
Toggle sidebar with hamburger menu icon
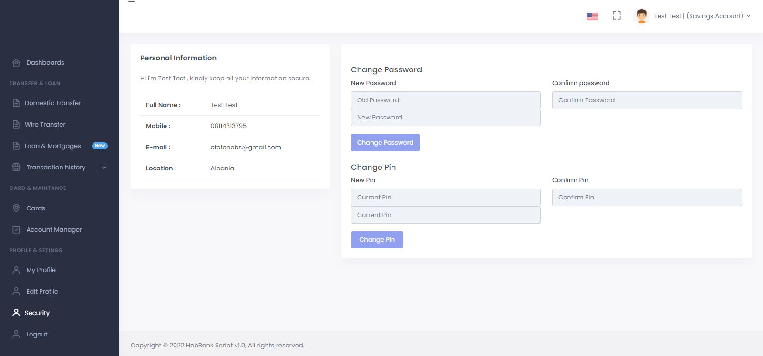coord(132,1)
